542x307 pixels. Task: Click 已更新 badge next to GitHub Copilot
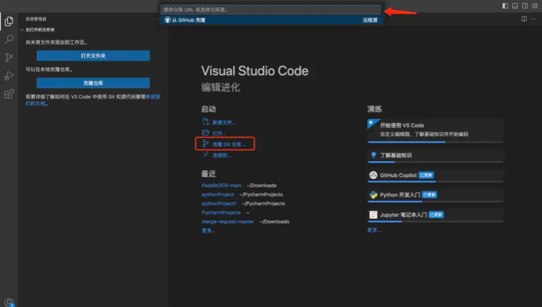click(426, 175)
